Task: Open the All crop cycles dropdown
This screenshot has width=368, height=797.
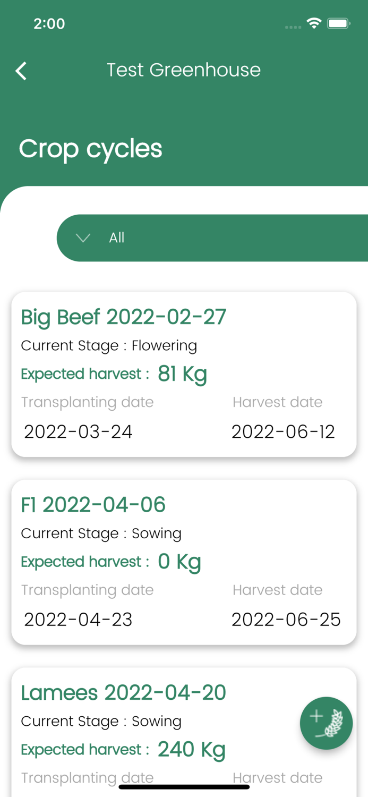Action: 212,238
